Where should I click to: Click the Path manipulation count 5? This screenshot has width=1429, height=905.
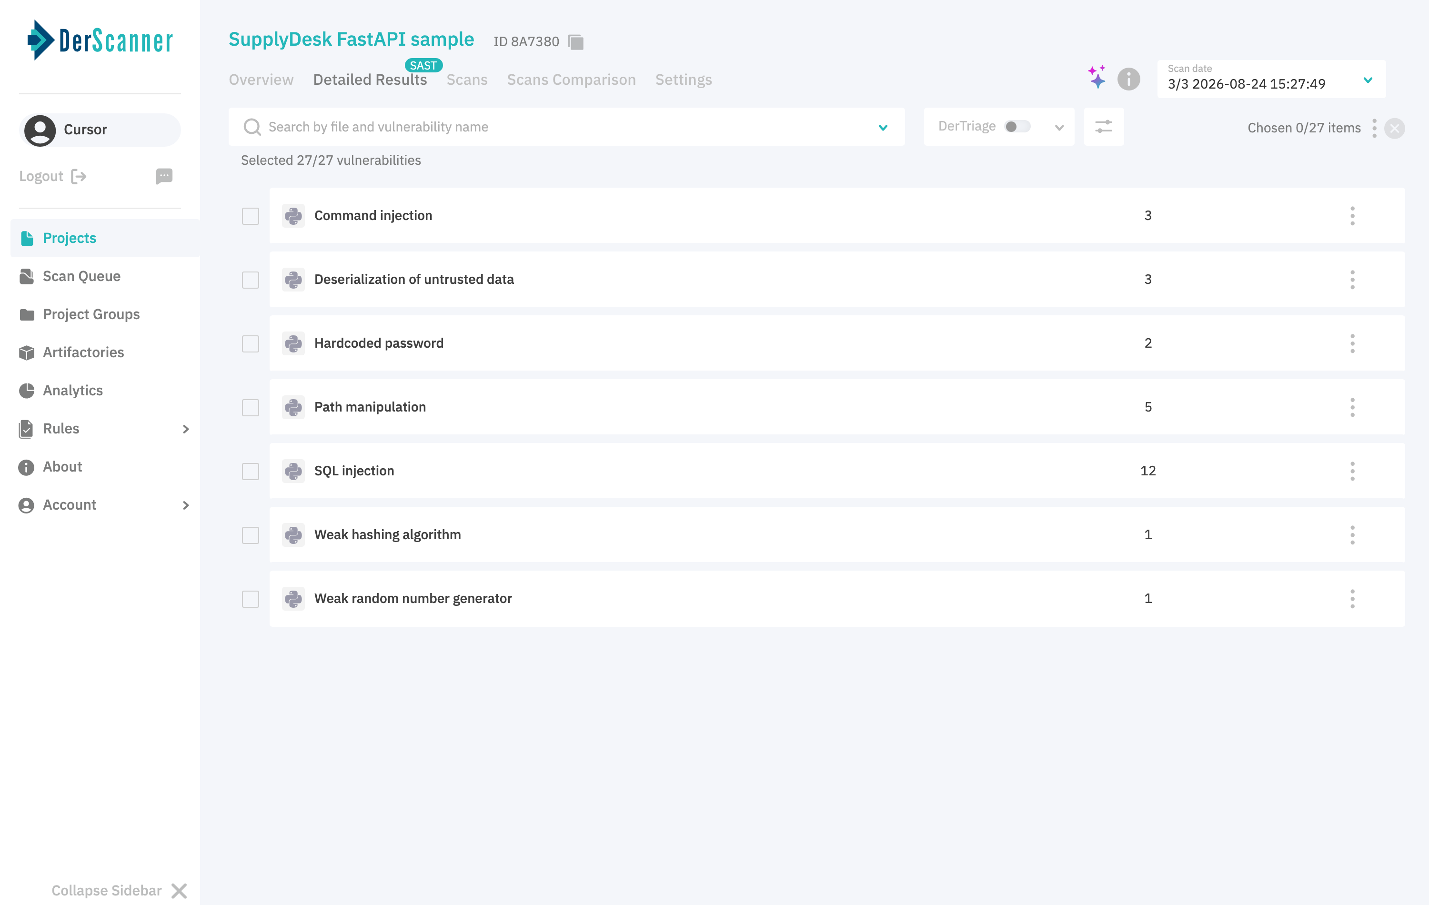coord(1147,407)
